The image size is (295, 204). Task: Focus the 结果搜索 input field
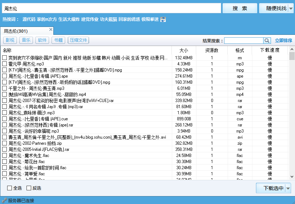click(244, 41)
